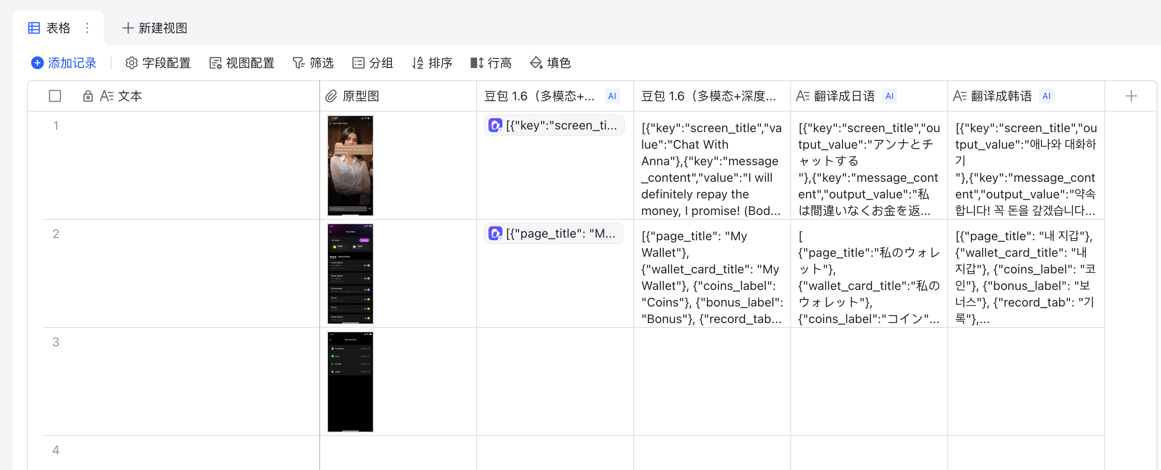
Task: Click the screen_ti... result chip in row 1
Action: [554, 125]
